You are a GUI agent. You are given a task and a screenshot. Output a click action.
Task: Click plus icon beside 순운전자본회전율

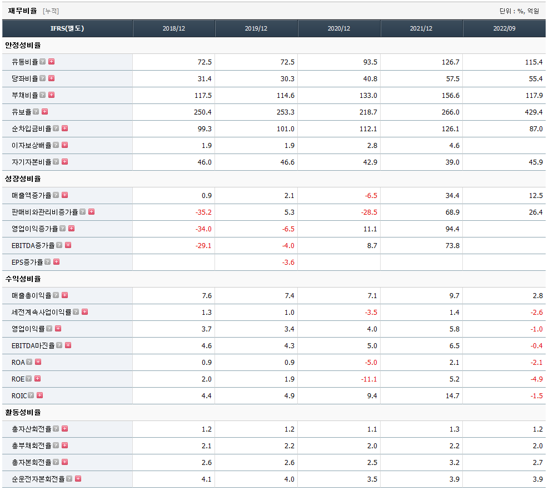pyautogui.click(x=78, y=478)
